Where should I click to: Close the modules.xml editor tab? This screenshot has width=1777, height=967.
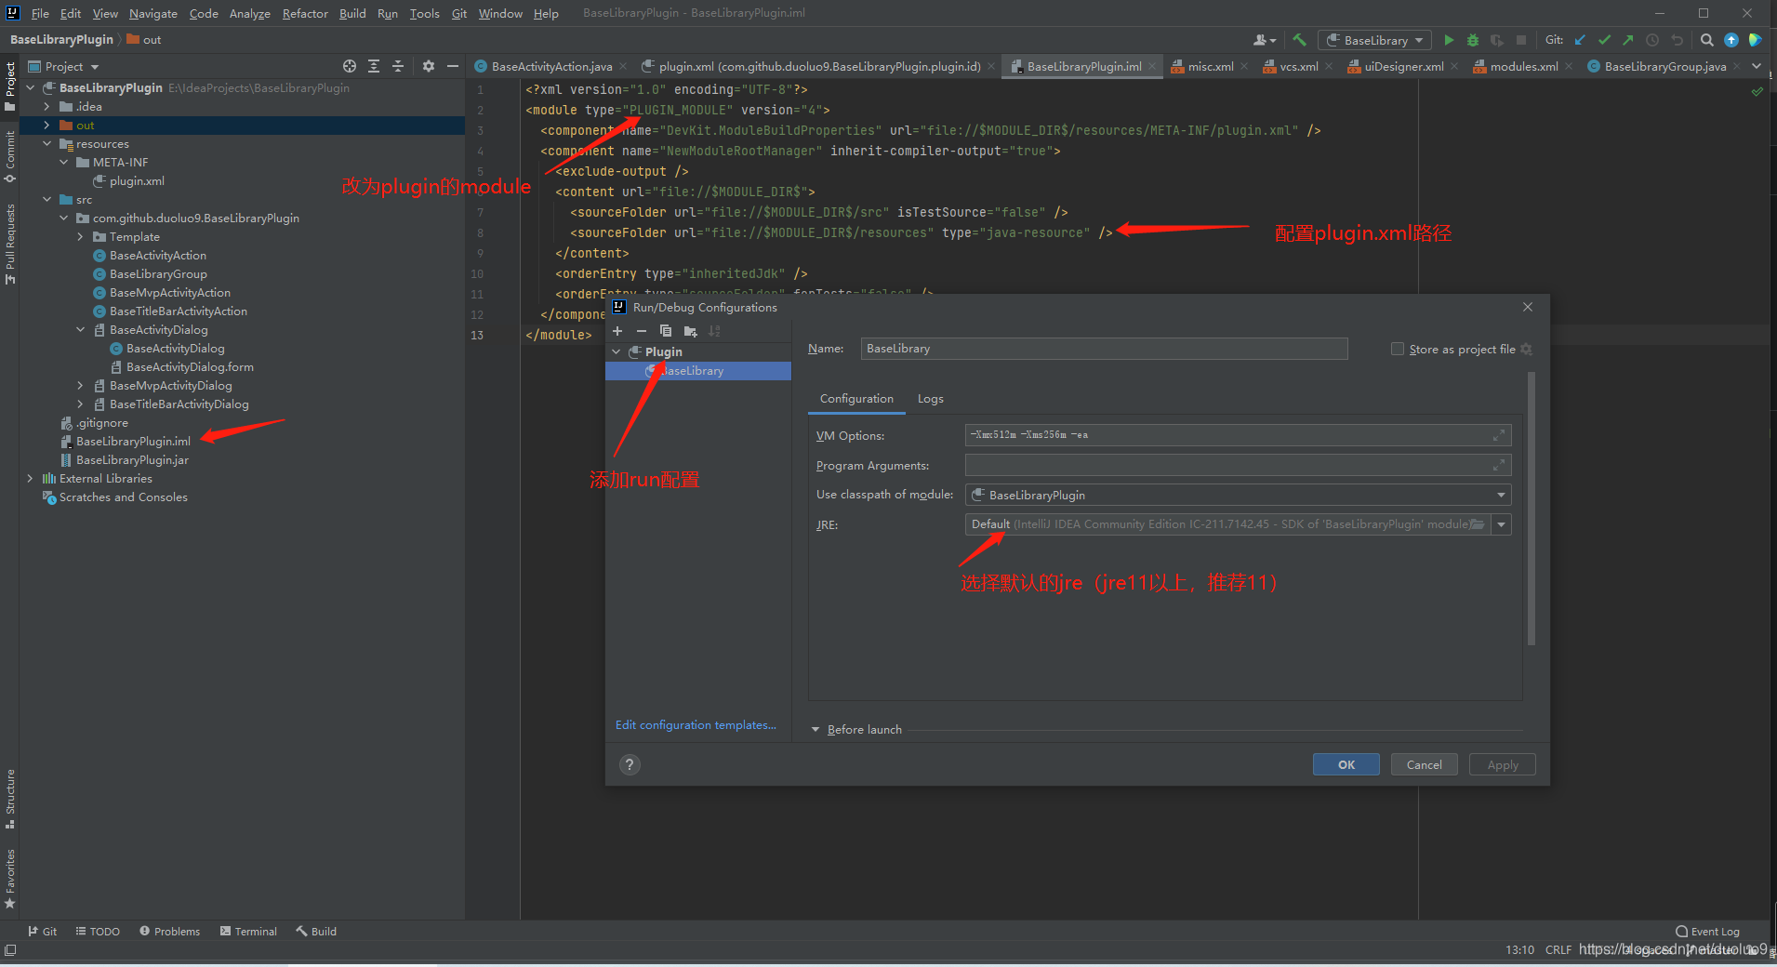pos(1569,66)
